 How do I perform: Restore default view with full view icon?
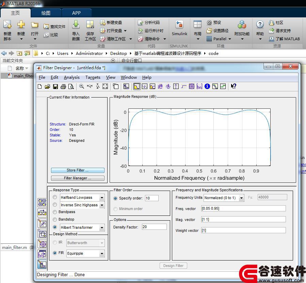click(105, 86)
